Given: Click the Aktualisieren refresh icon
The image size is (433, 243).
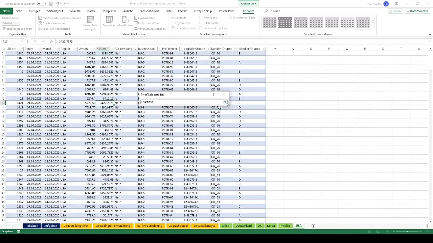Looking at the screenshot, I should tap(125, 19).
